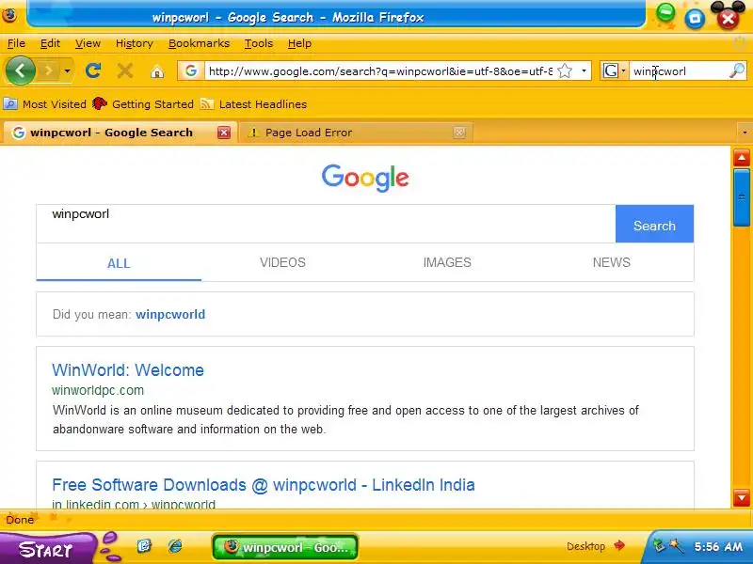The height and width of the screenshot is (564, 753).
Task: Click the Google site icon in address bar
Action: click(191, 71)
